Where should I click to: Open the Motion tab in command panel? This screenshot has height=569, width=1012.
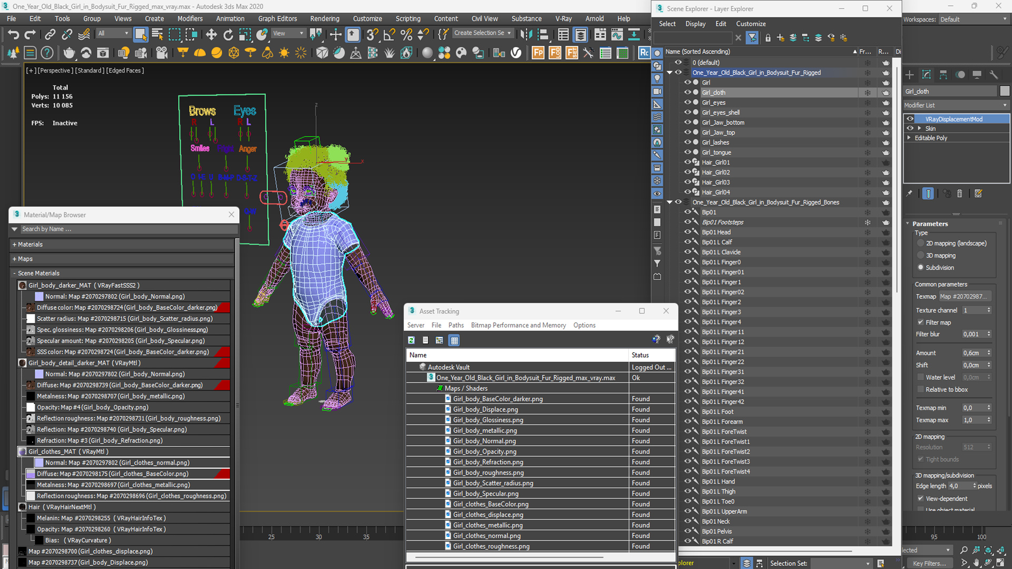click(960, 74)
